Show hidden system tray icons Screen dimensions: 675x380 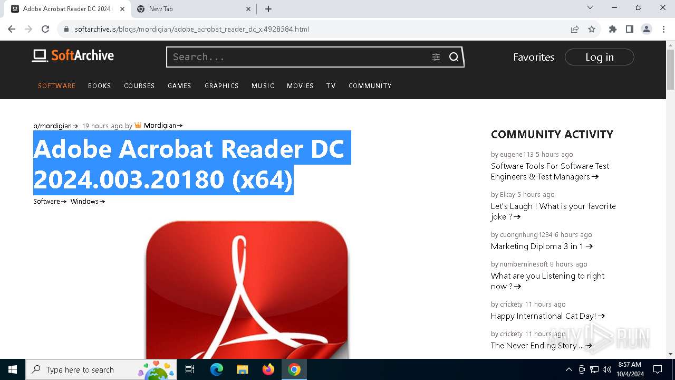pos(568,369)
